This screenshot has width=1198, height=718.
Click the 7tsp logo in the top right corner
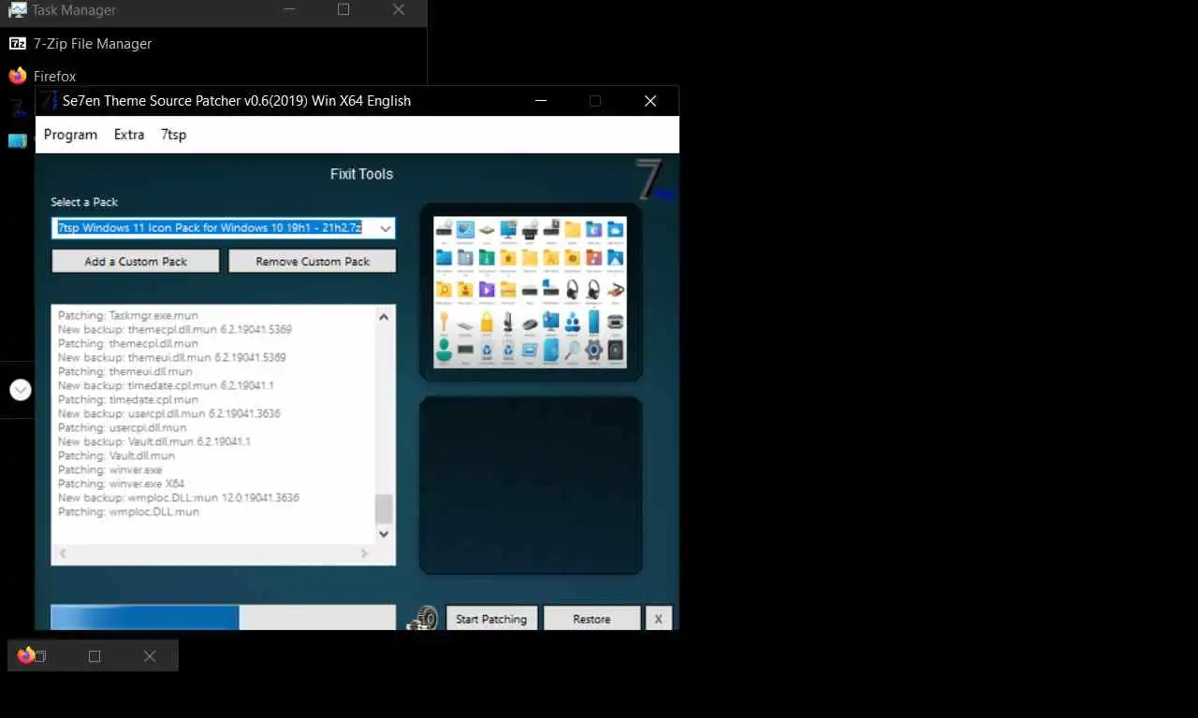[x=654, y=179]
